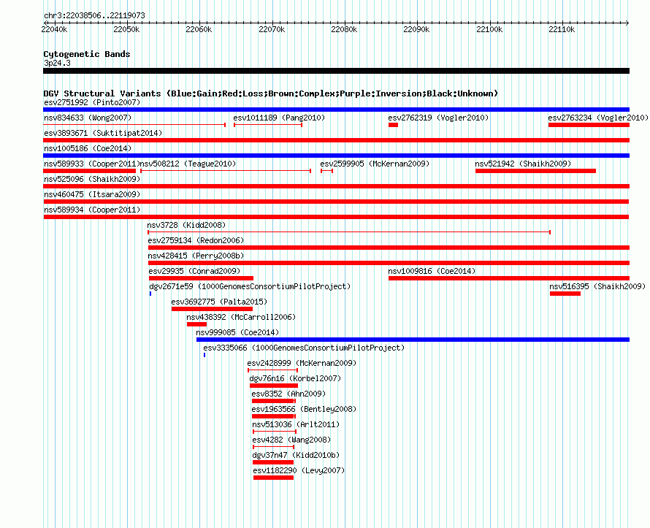Click the DGV Structural Variants track title
The image size is (650, 528).
[271, 93]
